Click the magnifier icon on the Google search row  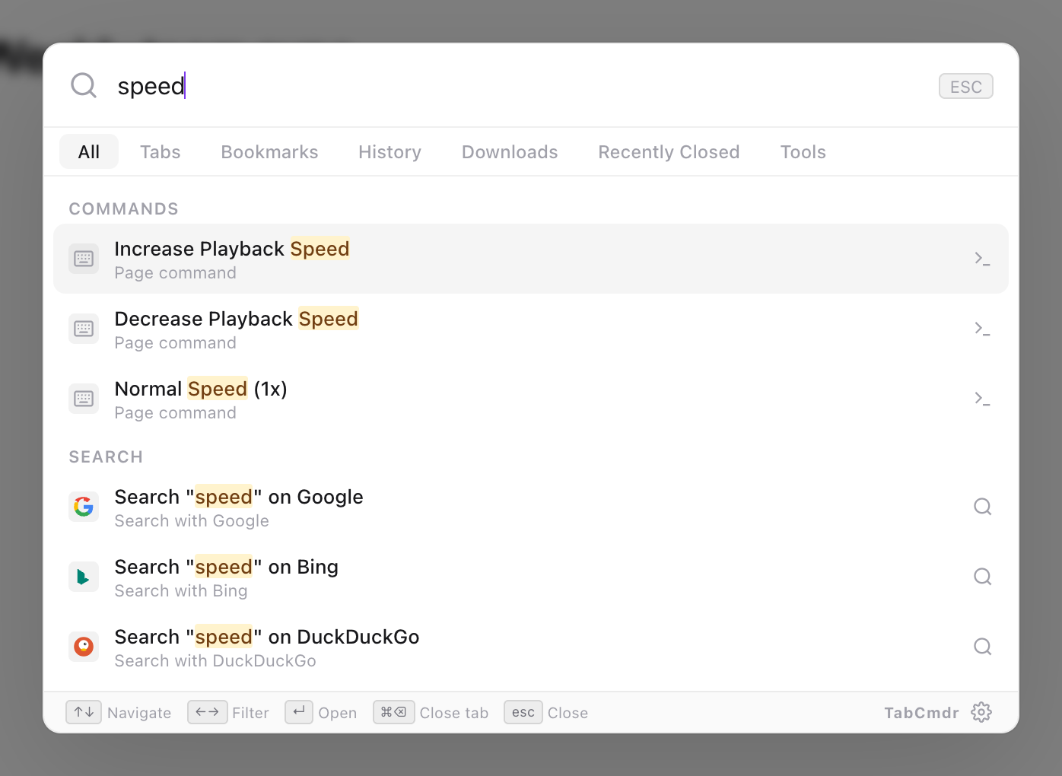pyautogui.click(x=982, y=507)
